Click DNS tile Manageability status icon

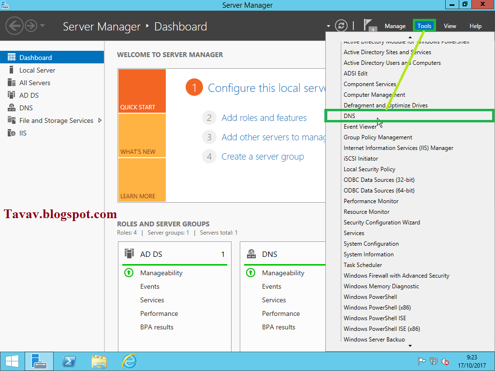(251, 273)
